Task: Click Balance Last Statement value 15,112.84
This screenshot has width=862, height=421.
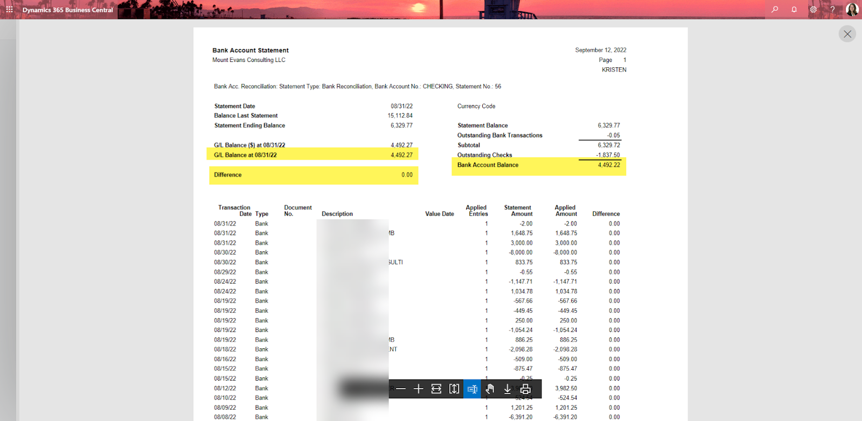Action: click(x=400, y=115)
